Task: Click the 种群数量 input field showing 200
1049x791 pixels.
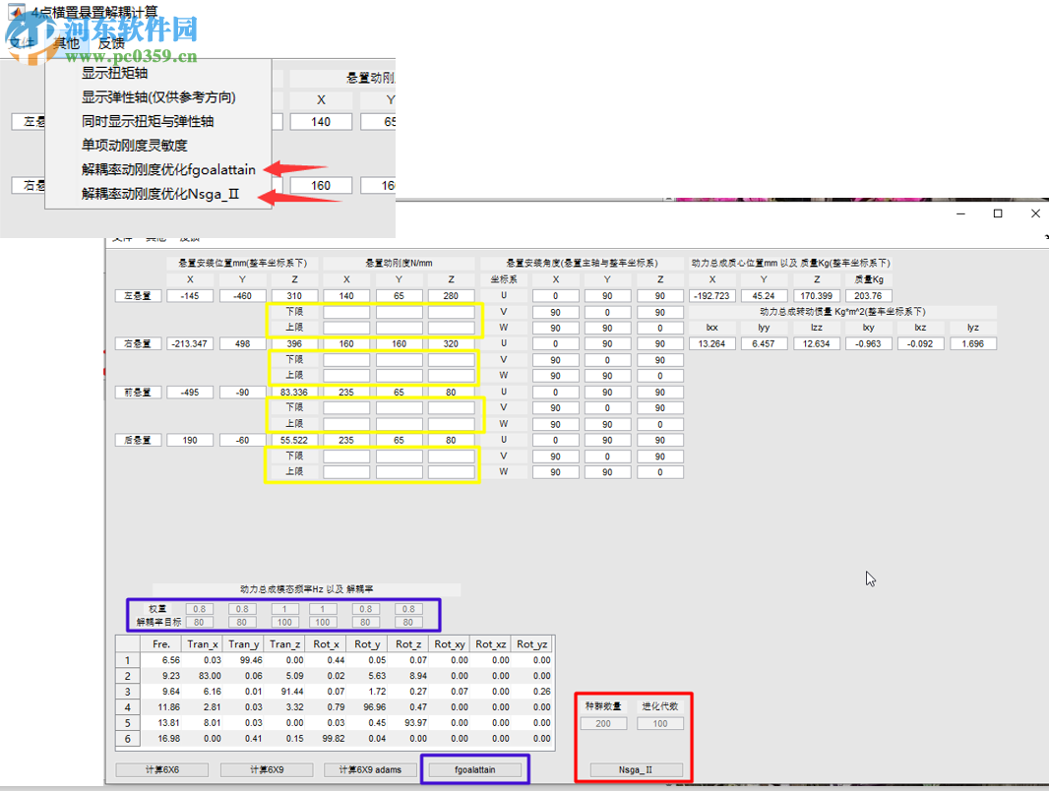Action: 602,723
